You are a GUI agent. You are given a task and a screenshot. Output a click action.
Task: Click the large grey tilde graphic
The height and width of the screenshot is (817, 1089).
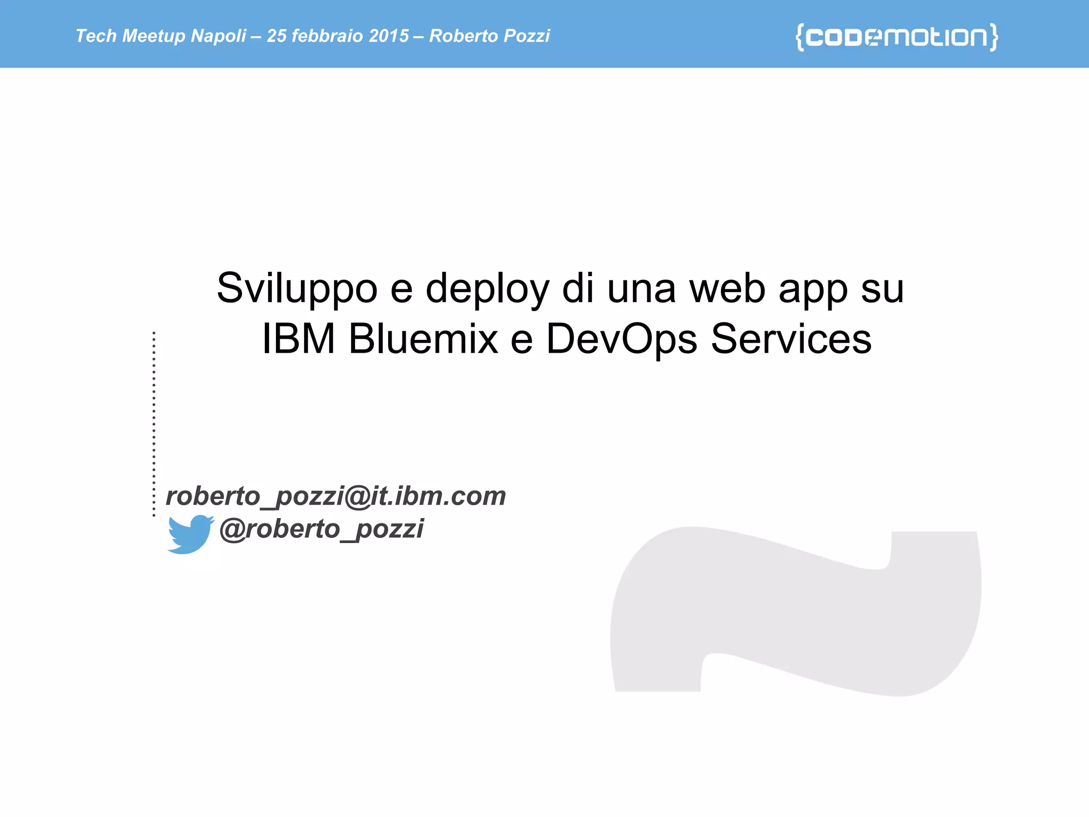pos(795,612)
